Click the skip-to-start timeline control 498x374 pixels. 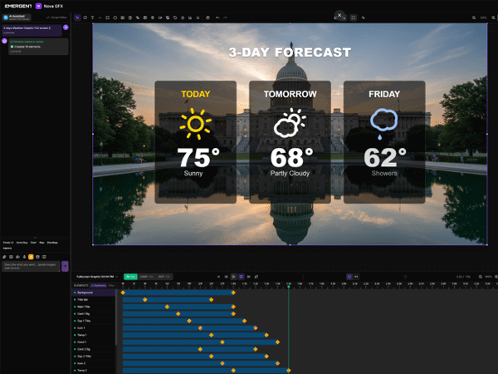tap(218, 276)
